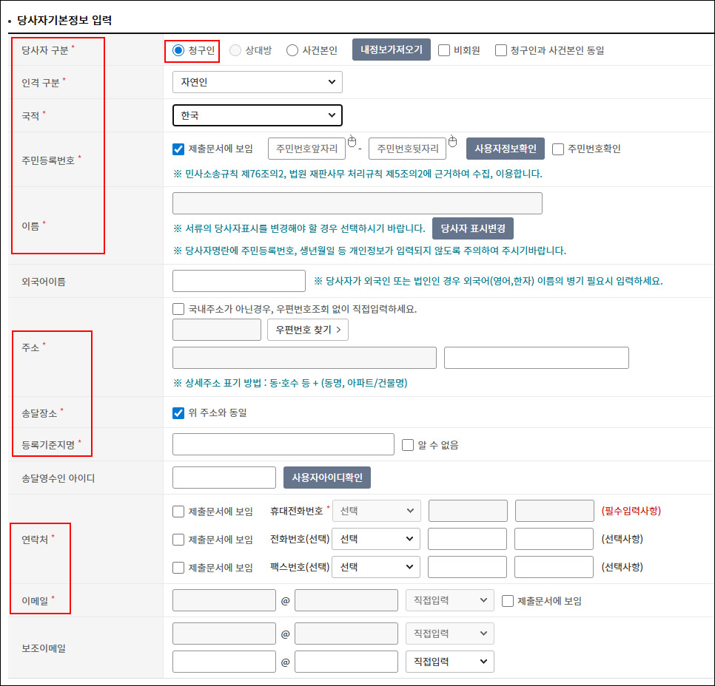The image size is (715, 686).
Task: Check 제출문서에 보임 for 전화번호(선택)
Action: pos(178,540)
